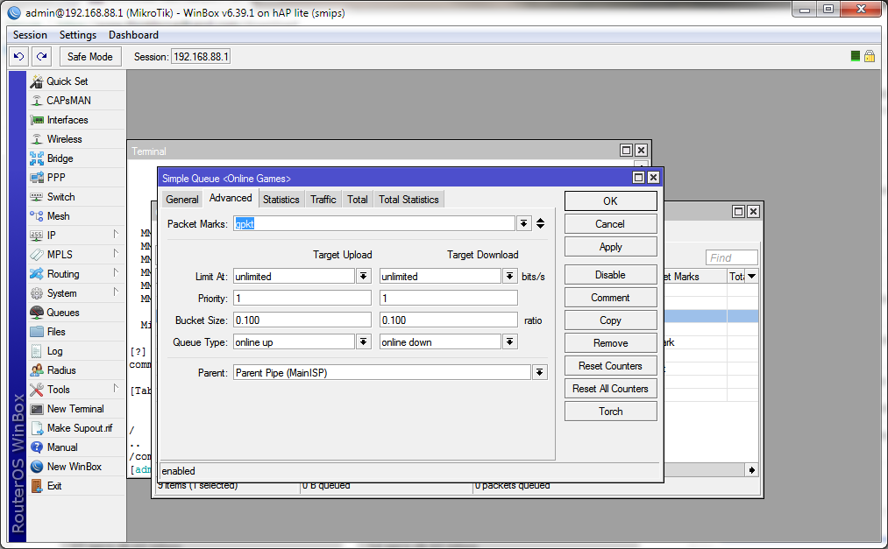Screen dimensions: 888x549
Task: Add another Packet Marks entry with the up/down arrows
Action: [540, 223]
